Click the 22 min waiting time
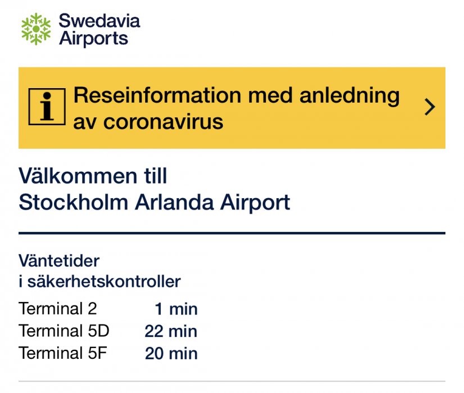Image resolution: width=464 pixels, height=393 pixels. tap(171, 331)
